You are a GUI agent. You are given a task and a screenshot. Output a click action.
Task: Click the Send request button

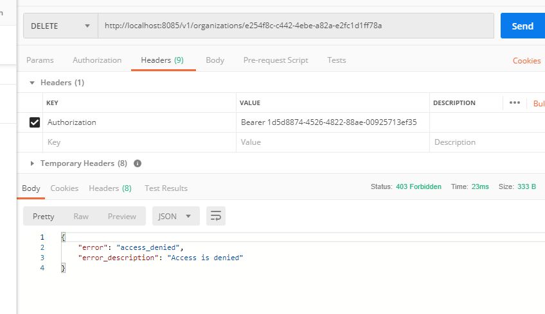[x=523, y=26]
